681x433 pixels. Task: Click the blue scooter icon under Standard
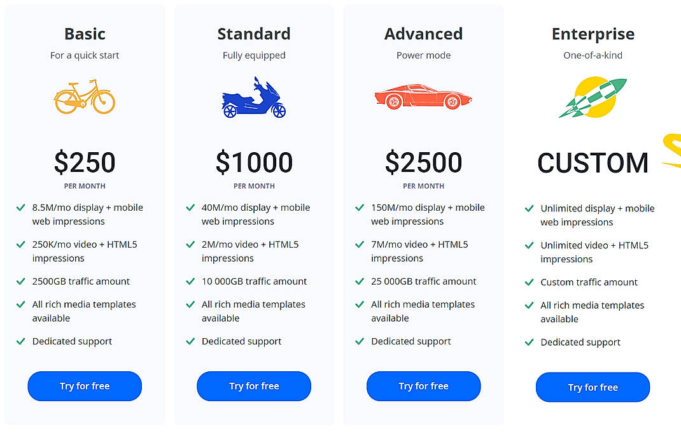click(254, 97)
